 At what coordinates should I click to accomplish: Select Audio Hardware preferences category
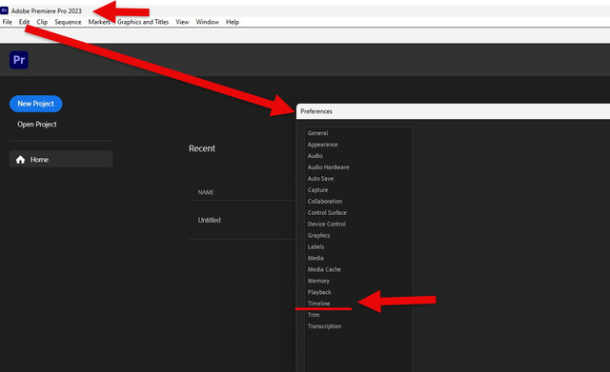328,167
